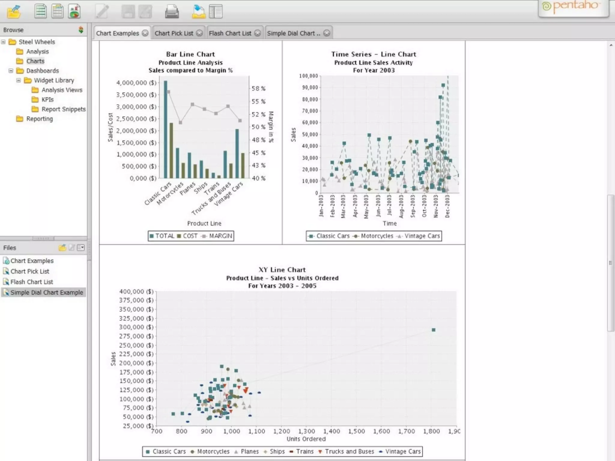
Task: Open the Files panel options dropdown
Action: (x=81, y=248)
